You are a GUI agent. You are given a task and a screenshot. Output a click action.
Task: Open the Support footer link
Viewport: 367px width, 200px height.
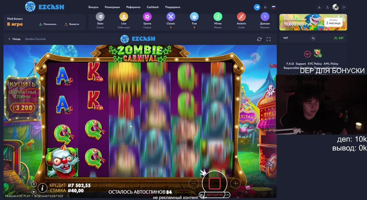click(x=301, y=64)
